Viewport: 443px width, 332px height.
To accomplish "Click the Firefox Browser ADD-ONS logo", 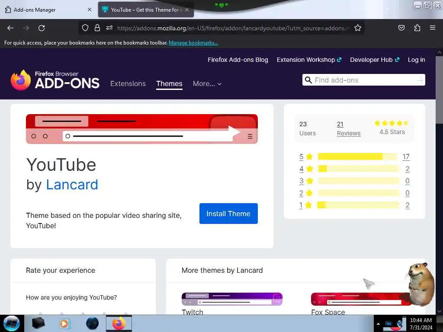I will tap(55, 80).
